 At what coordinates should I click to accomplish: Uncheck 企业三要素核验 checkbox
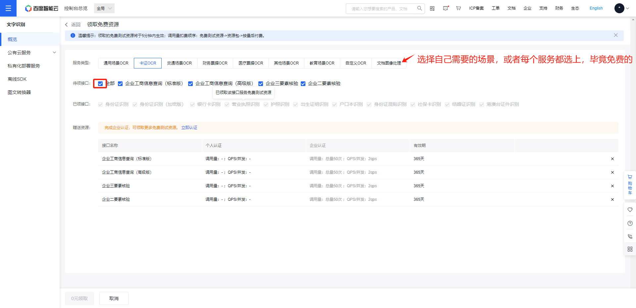pyautogui.click(x=261, y=84)
